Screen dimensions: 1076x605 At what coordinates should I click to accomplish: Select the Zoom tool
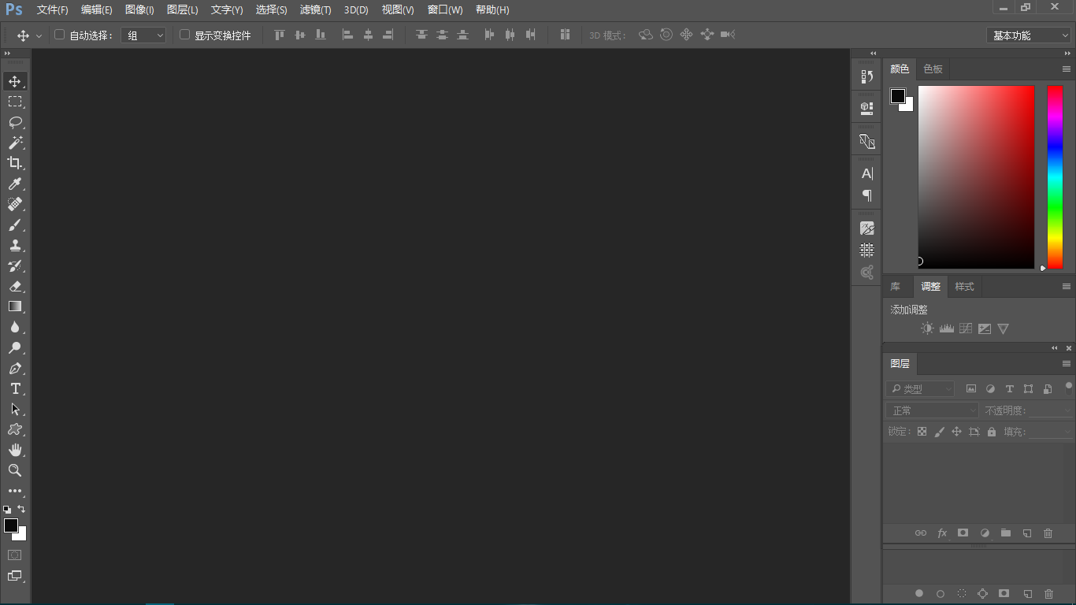point(15,470)
